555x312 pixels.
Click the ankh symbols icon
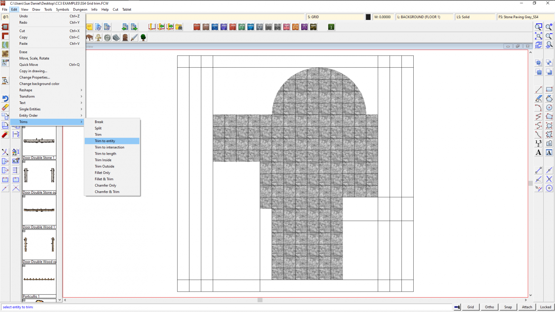(98, 37)
